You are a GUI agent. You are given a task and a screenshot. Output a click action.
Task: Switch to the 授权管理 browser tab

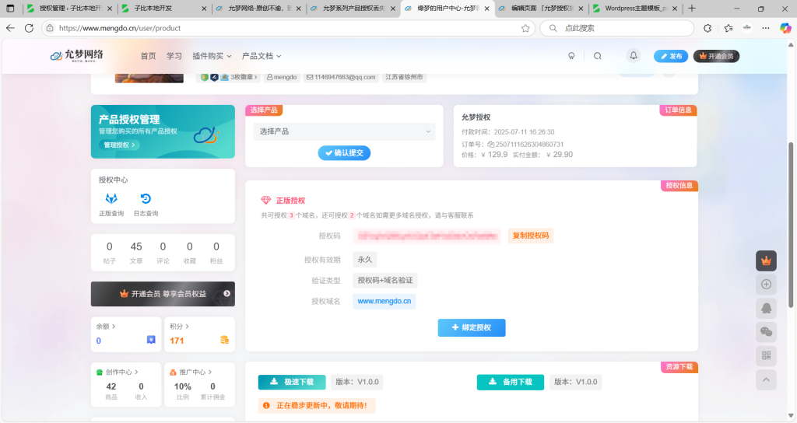(70, 8)
